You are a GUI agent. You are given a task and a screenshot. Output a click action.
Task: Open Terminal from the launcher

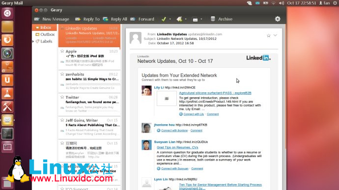tap(7, 134)
